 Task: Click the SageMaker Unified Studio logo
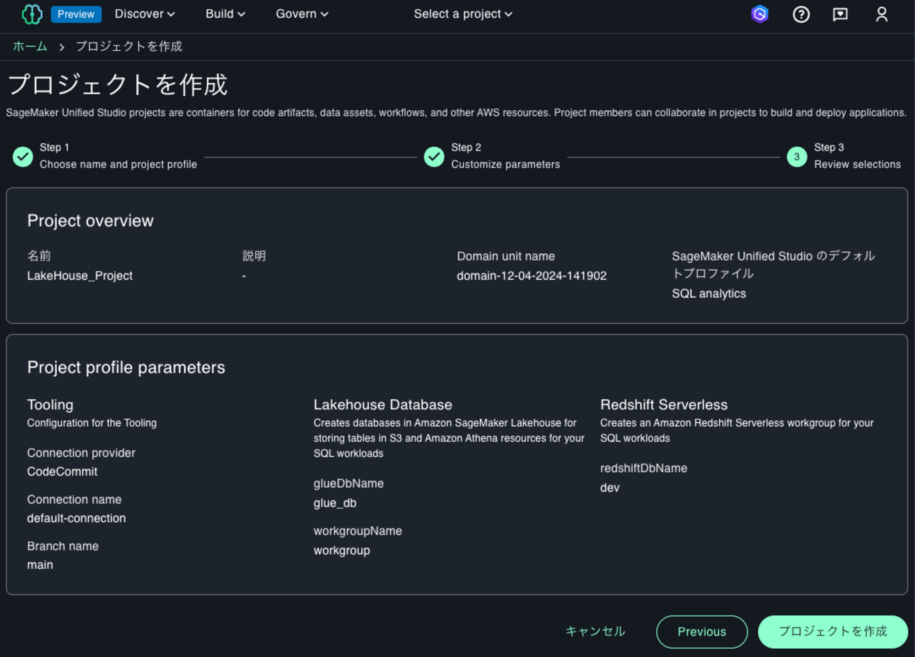(32, 14)
